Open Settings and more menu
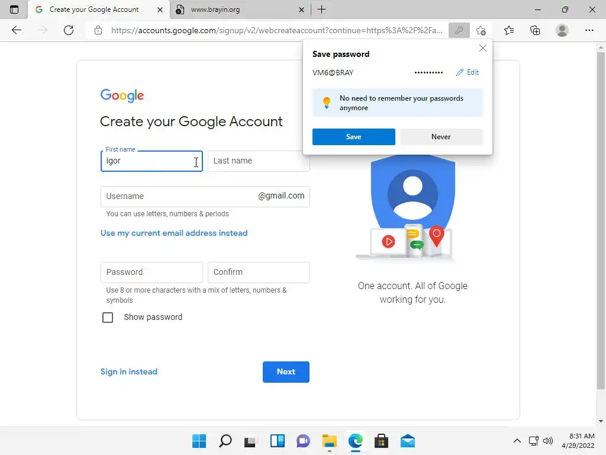Viewport: 606px width, 455px height. point(589,30)
